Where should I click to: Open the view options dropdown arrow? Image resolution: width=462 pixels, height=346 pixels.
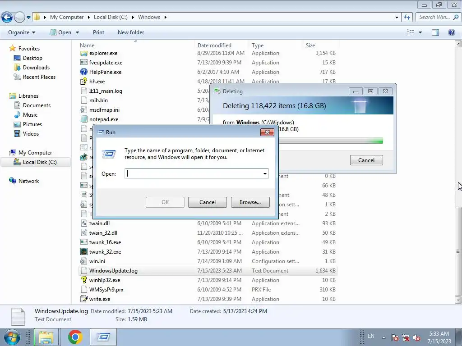[x=420, y=32]
